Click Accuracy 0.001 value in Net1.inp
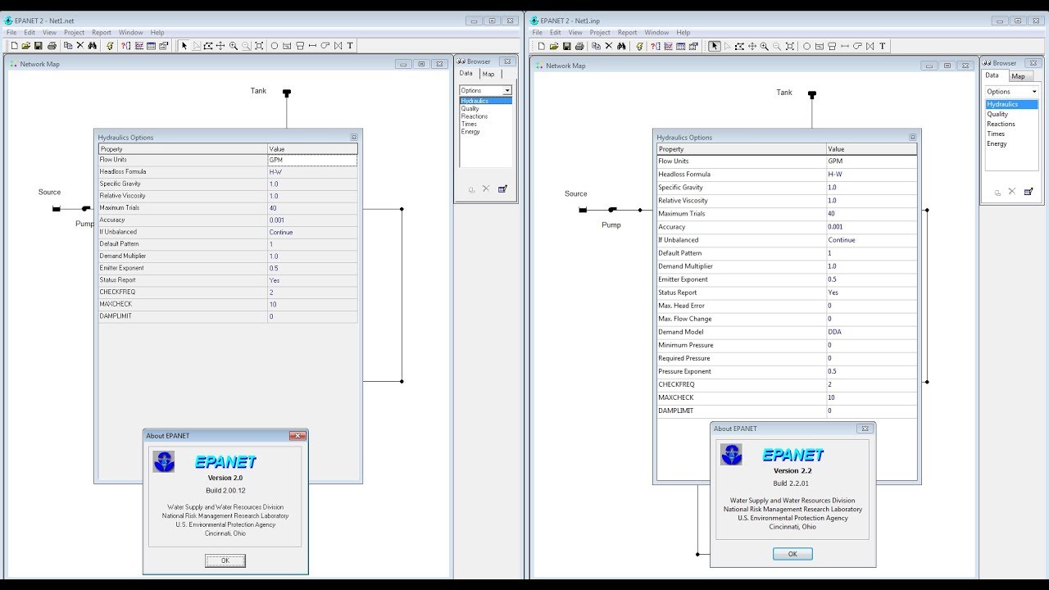The width and height of the screenshot is (1049, 590). tap(872, 227)
